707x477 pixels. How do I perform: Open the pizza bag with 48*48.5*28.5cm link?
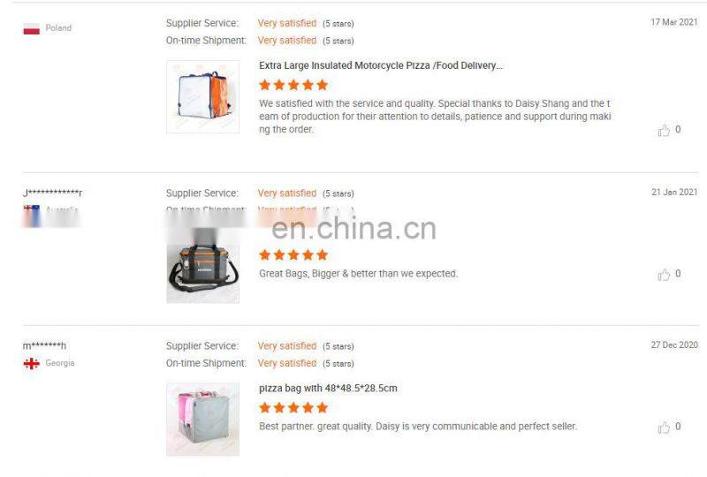328,388
